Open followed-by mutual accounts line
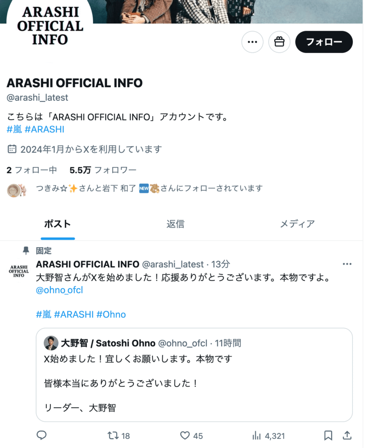Viewport: 366px width, 448px height. pos(135,189)
